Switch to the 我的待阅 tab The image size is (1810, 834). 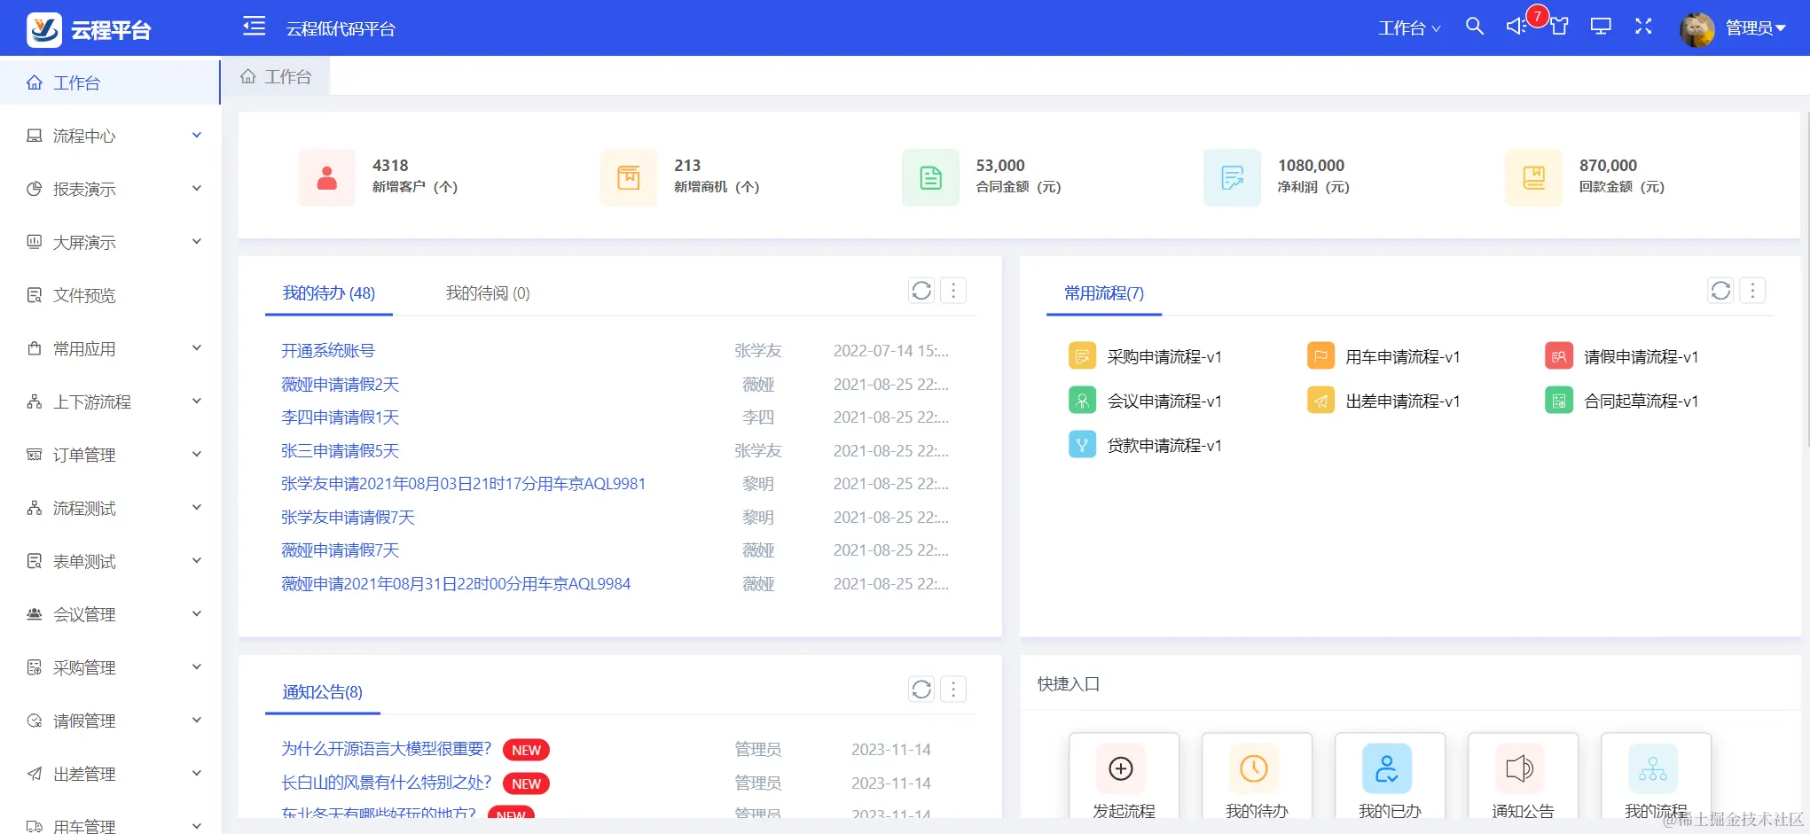pos(487,292)
